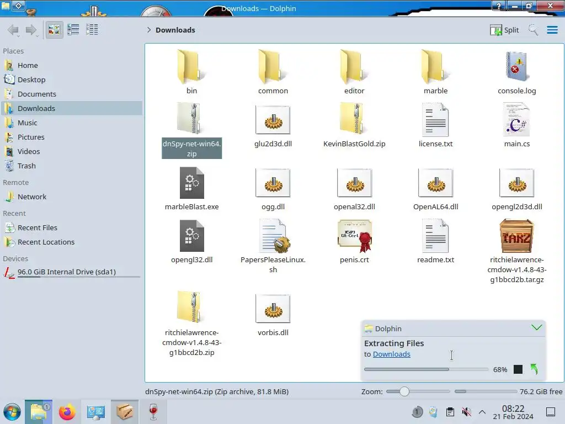Viewport: 565px width, 424px height.
Task: Open Pictures in the sidebar
Action: 72,137
